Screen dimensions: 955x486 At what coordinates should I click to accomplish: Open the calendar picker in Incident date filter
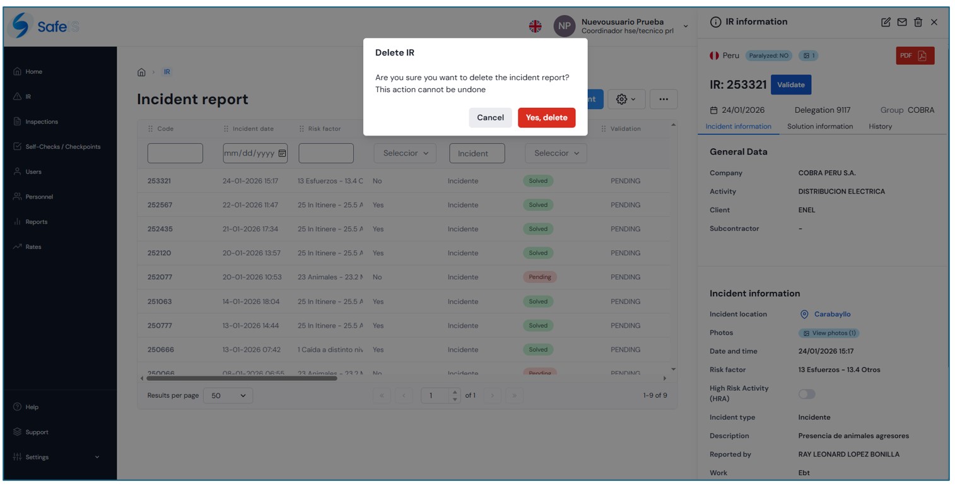[x=282, y=153]
